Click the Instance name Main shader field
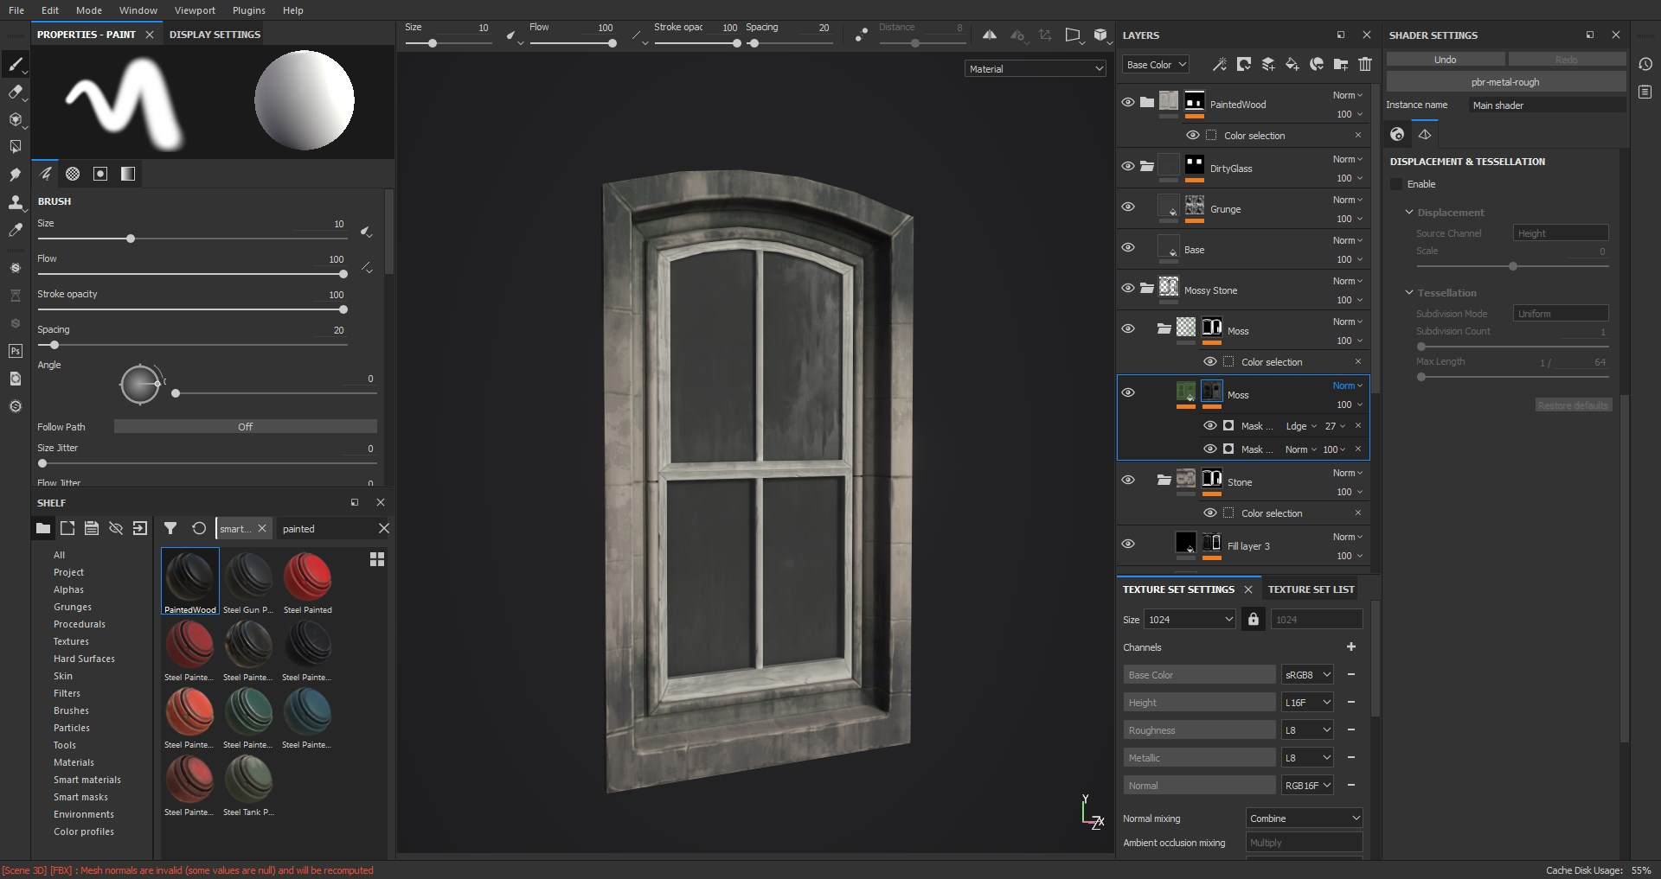This screenshot has height=879, width=1661. 1547,105
